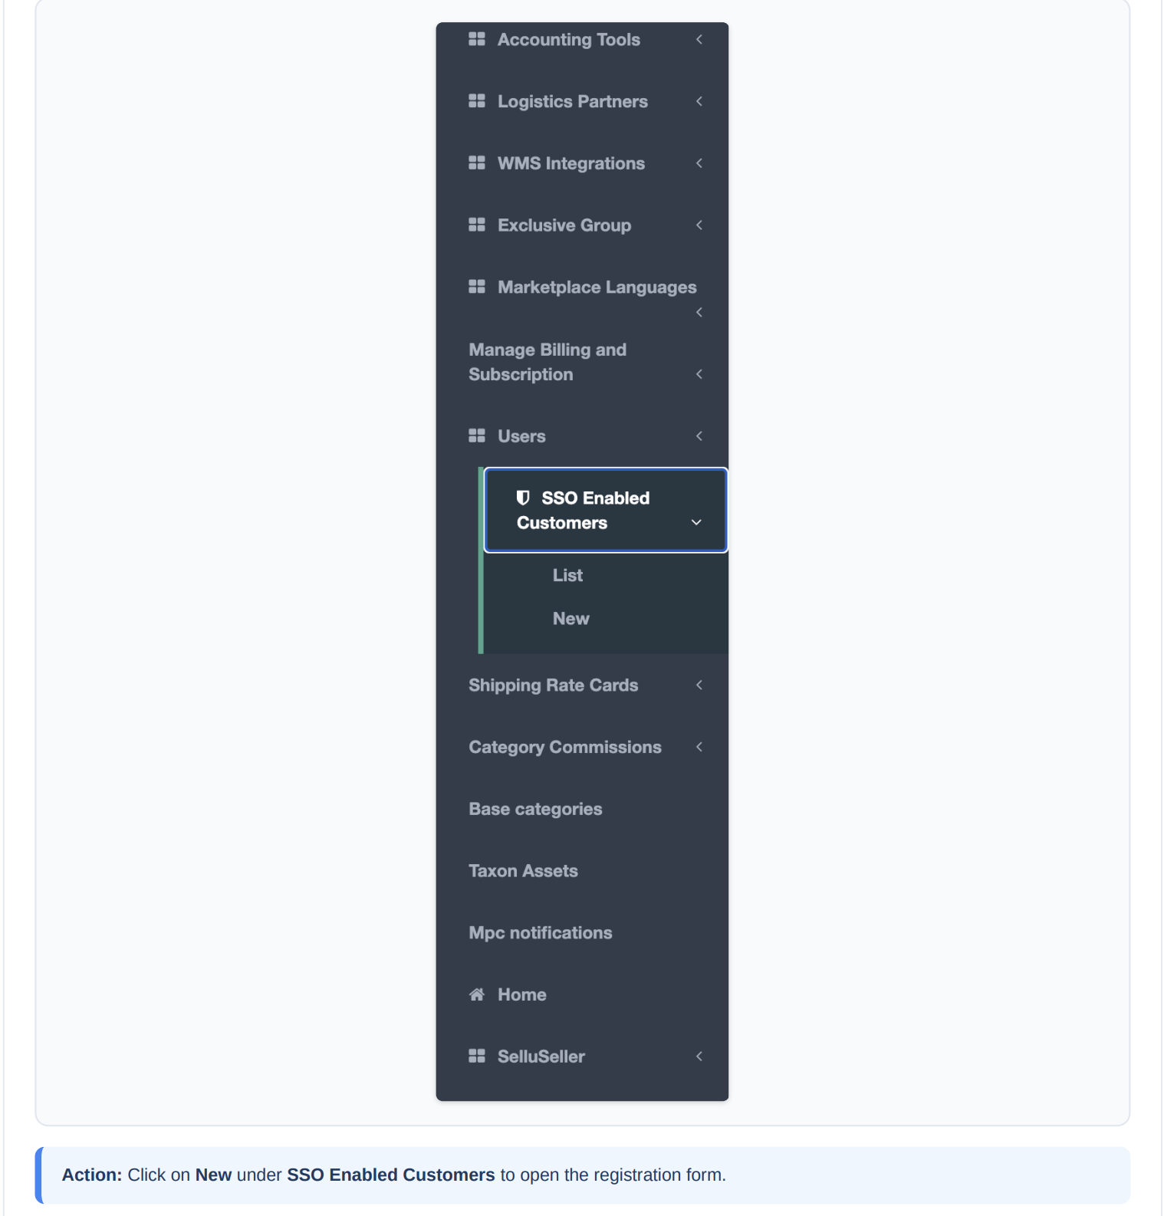Viewport: 1164px width, 1216px height.
Task: Open New under SSO Enabled Customers
Action: coord(571,619)
